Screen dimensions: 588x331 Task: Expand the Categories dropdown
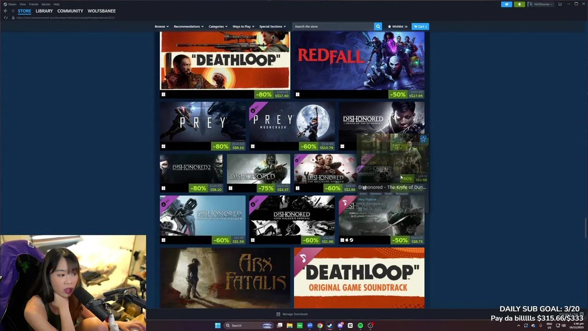(218, 26)
